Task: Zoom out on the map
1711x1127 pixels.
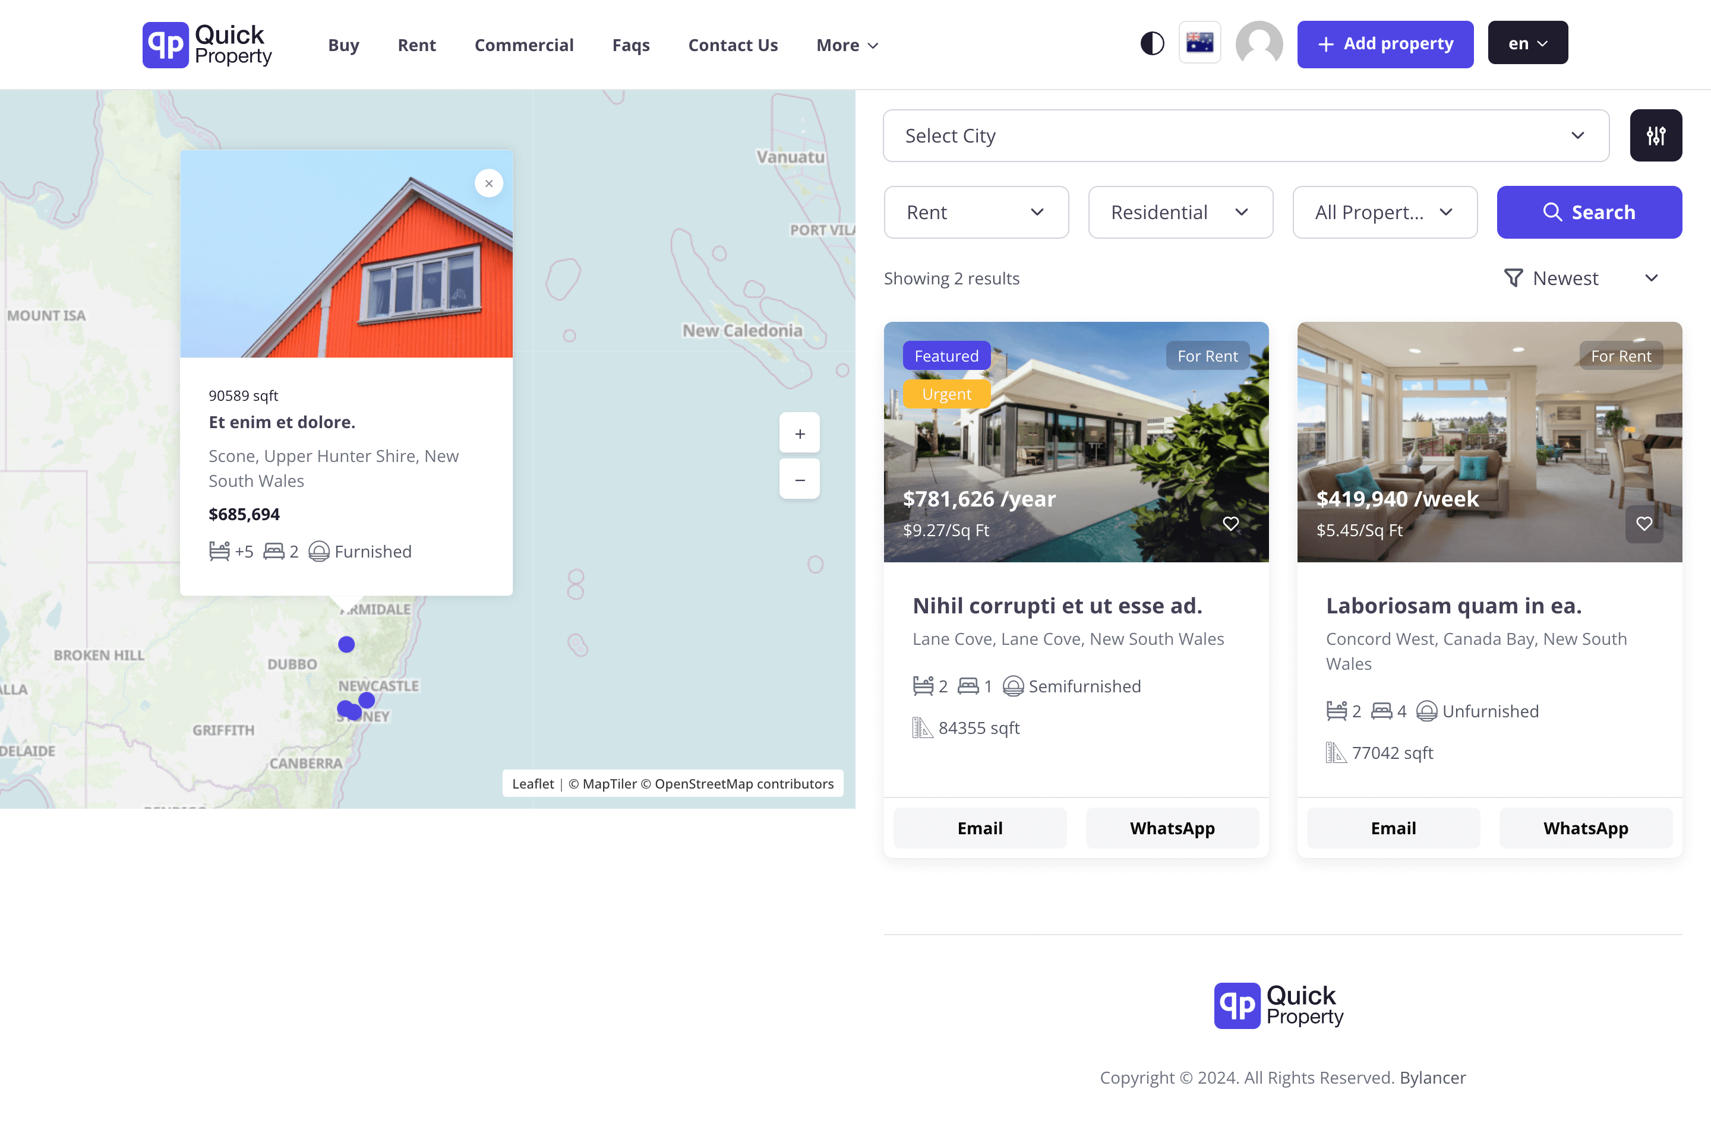Action: click(800, 479)
